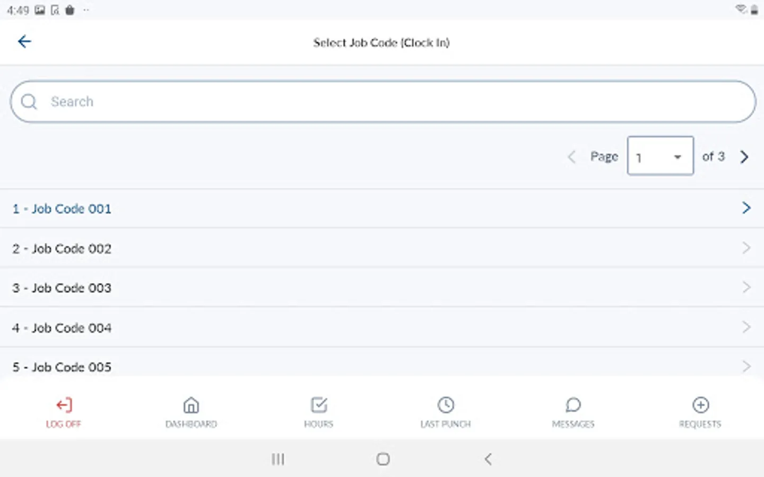
Task: Select 4 - Job Code 004
Action: (62, 328)
